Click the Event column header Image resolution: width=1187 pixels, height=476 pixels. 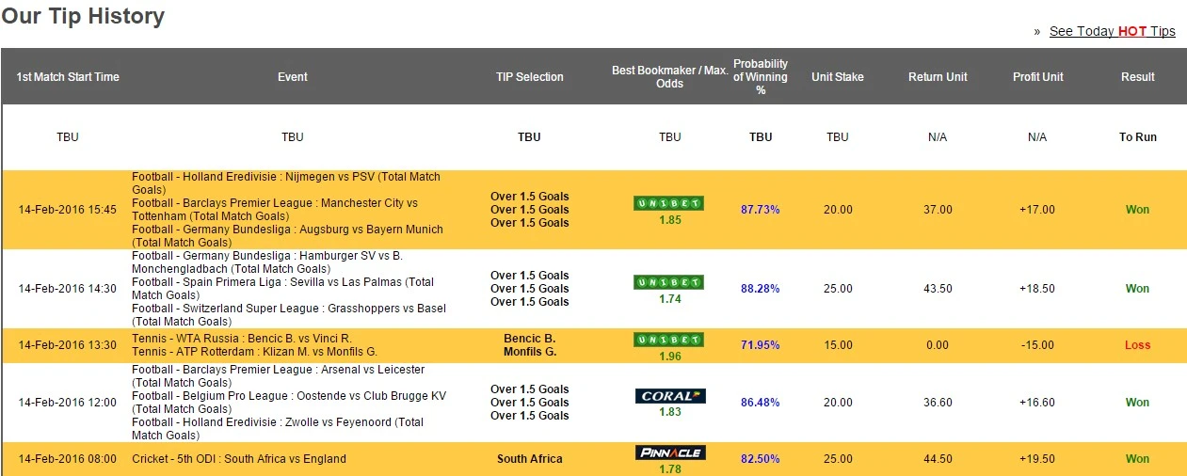pos(292,77)
